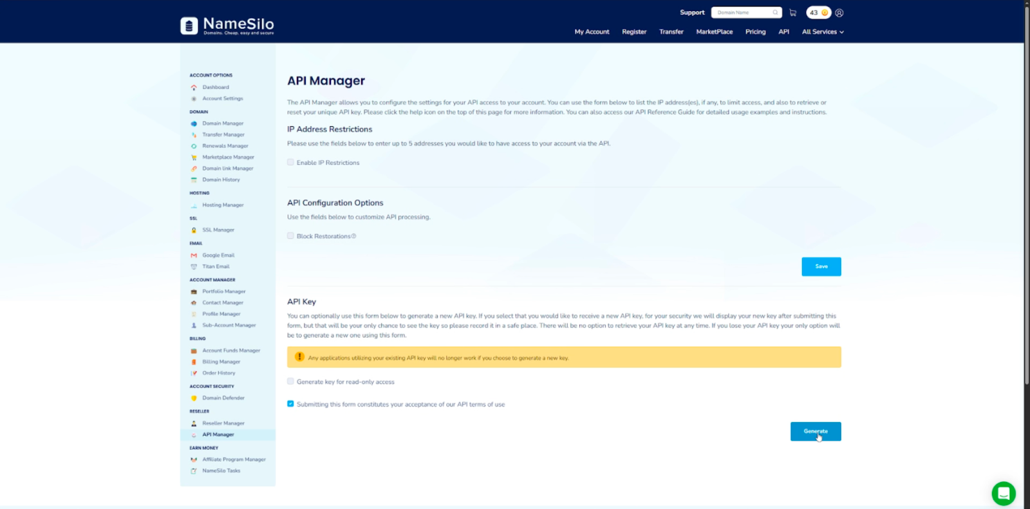Open the API menu item

(x=783, y=32)
